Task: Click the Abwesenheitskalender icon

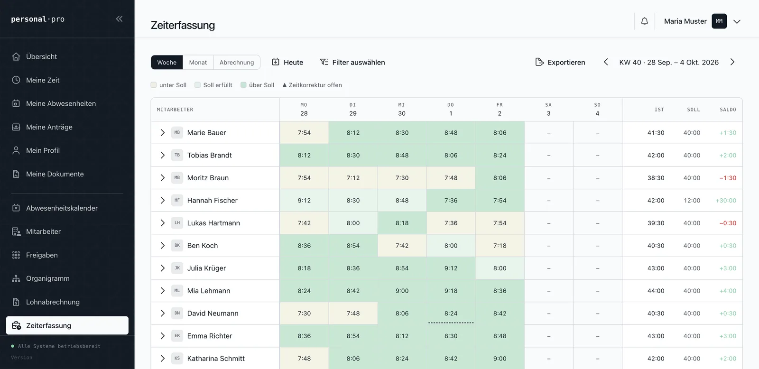Action: (16, 208)
